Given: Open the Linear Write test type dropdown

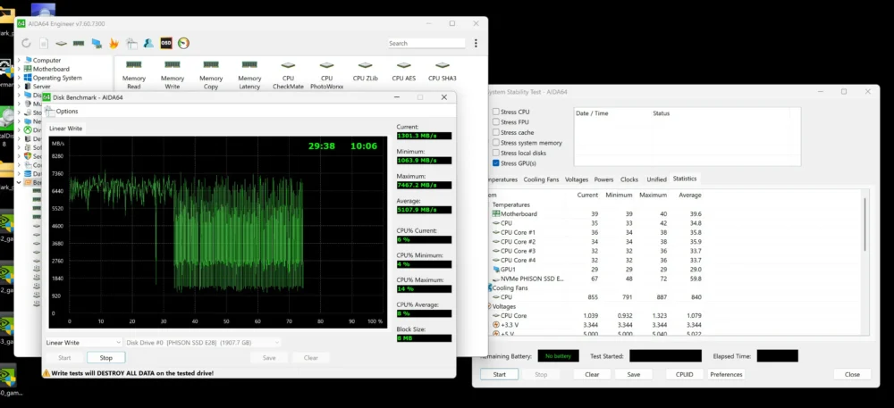Looking at the screenshot, I should 84,343.
